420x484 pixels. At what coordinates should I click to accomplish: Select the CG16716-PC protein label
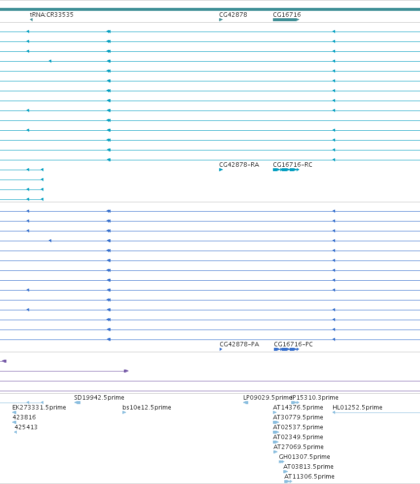[x=293, y=344]
